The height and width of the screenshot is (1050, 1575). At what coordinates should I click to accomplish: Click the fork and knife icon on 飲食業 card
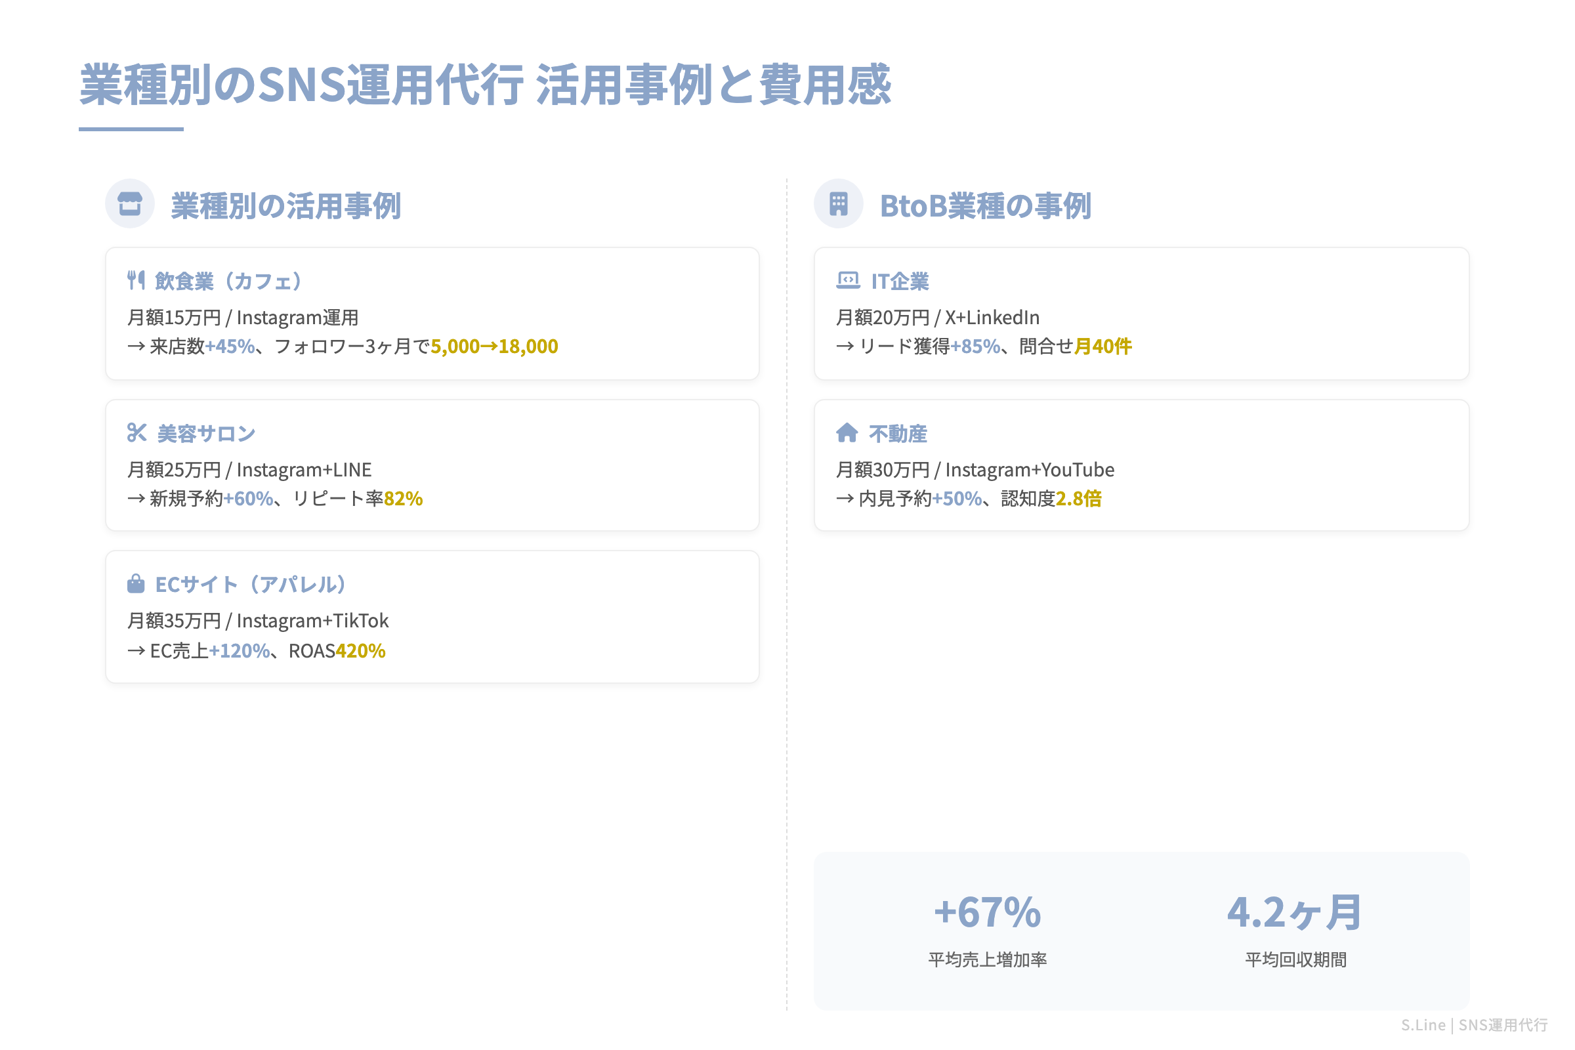136,280
